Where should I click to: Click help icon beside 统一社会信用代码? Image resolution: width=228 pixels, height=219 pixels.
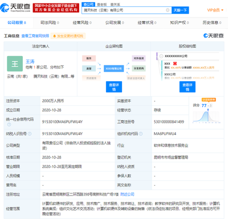pos(9,125)
